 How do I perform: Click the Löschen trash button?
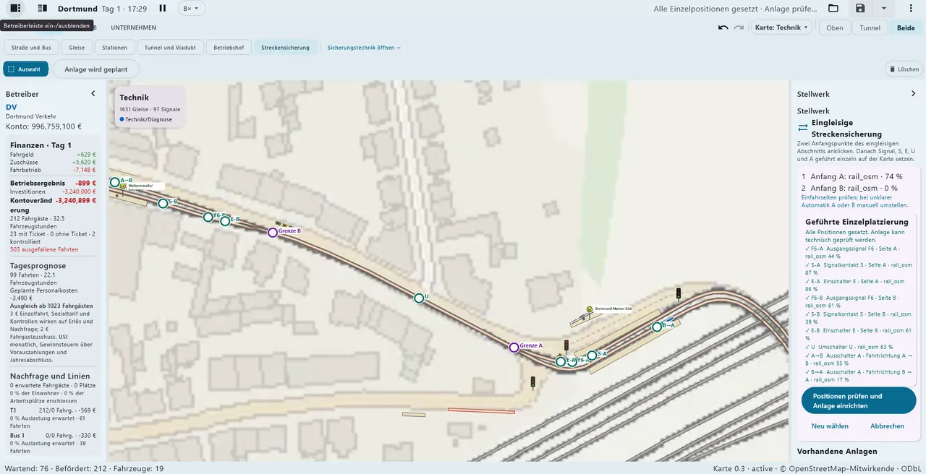coord(904,69)
